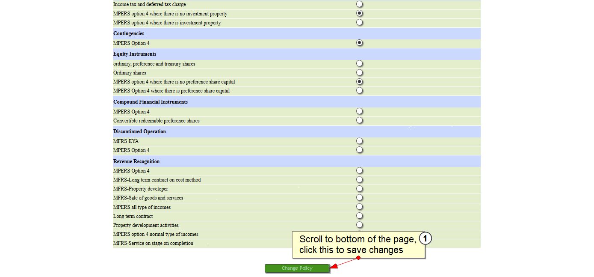Select the MFRS-EYA radio button
This screenshot has height=277, width=594.
(360, 141)
